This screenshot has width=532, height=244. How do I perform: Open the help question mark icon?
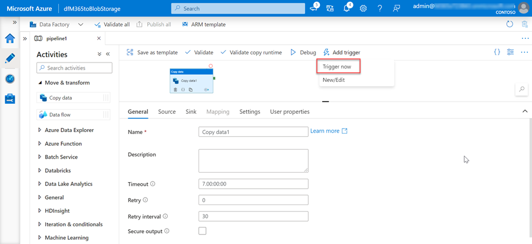pyautogui.click(x=379, y=8)
